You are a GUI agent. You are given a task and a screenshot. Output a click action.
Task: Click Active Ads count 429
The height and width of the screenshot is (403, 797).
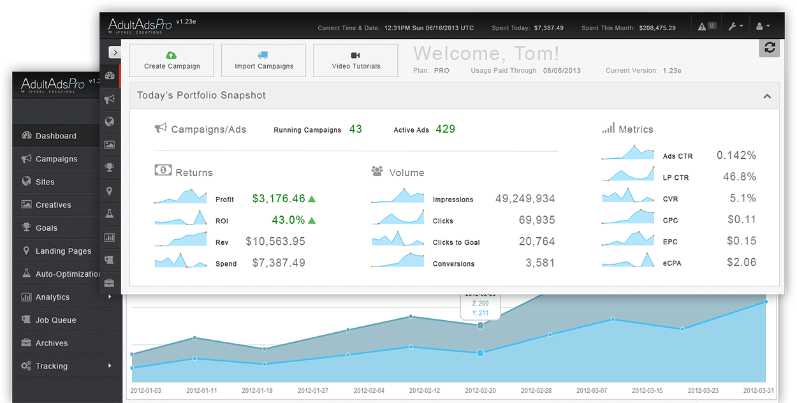coord(446,129)
